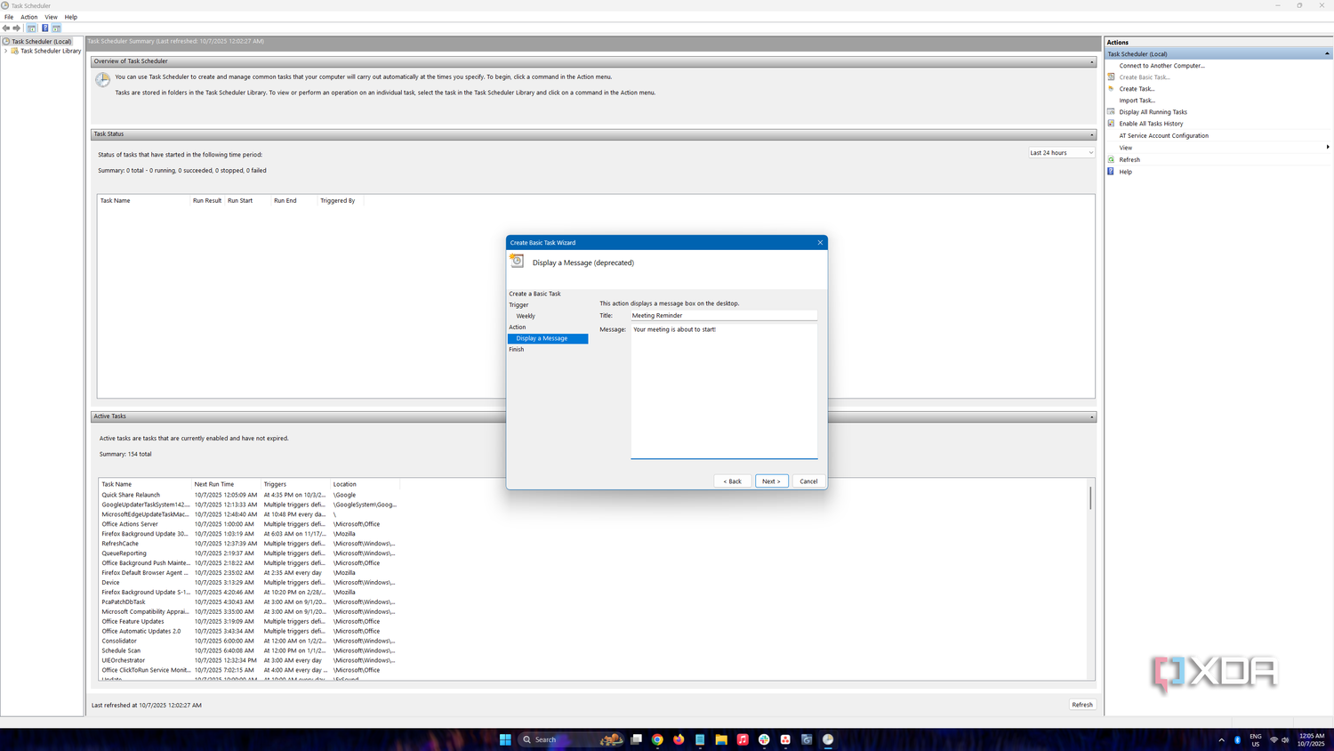
Task: Click Connect to Another Computer action
Action: (1161, 66)
